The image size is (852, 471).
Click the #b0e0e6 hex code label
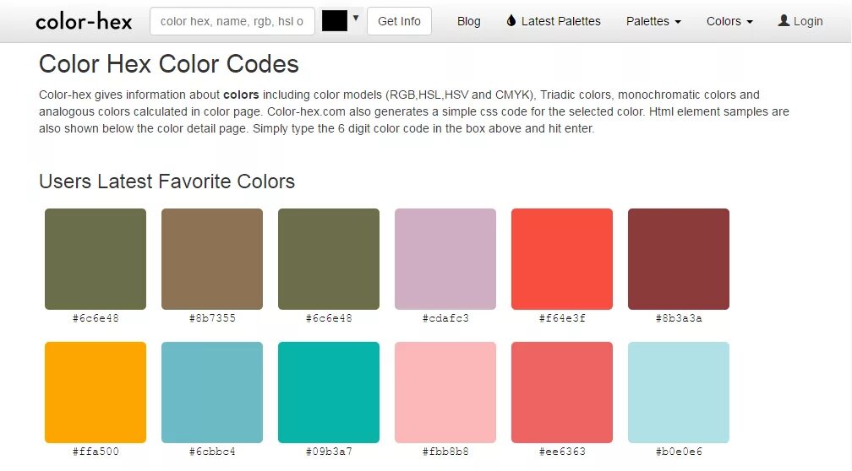(679, 452)
